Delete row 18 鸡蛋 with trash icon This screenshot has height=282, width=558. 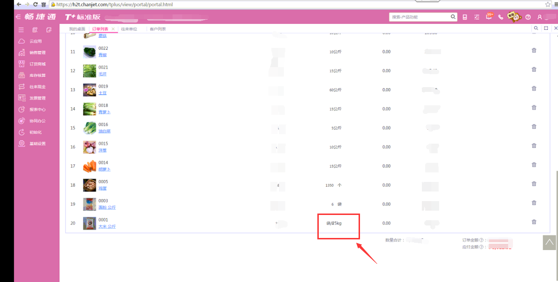point(534,184)
